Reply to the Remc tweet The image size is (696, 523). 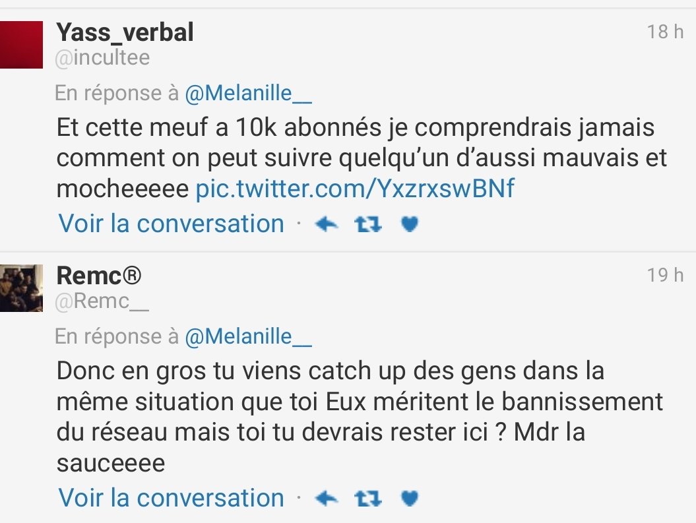(x=327, y=499)
